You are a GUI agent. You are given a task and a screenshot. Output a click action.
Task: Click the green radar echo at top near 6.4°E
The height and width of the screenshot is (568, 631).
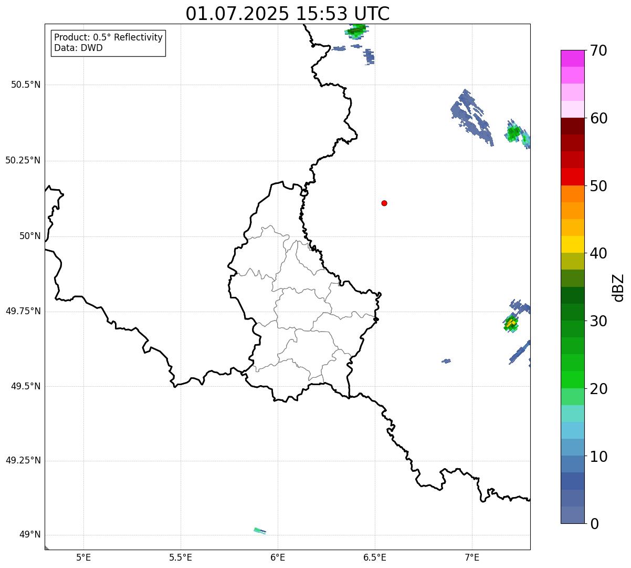point(357,30)
